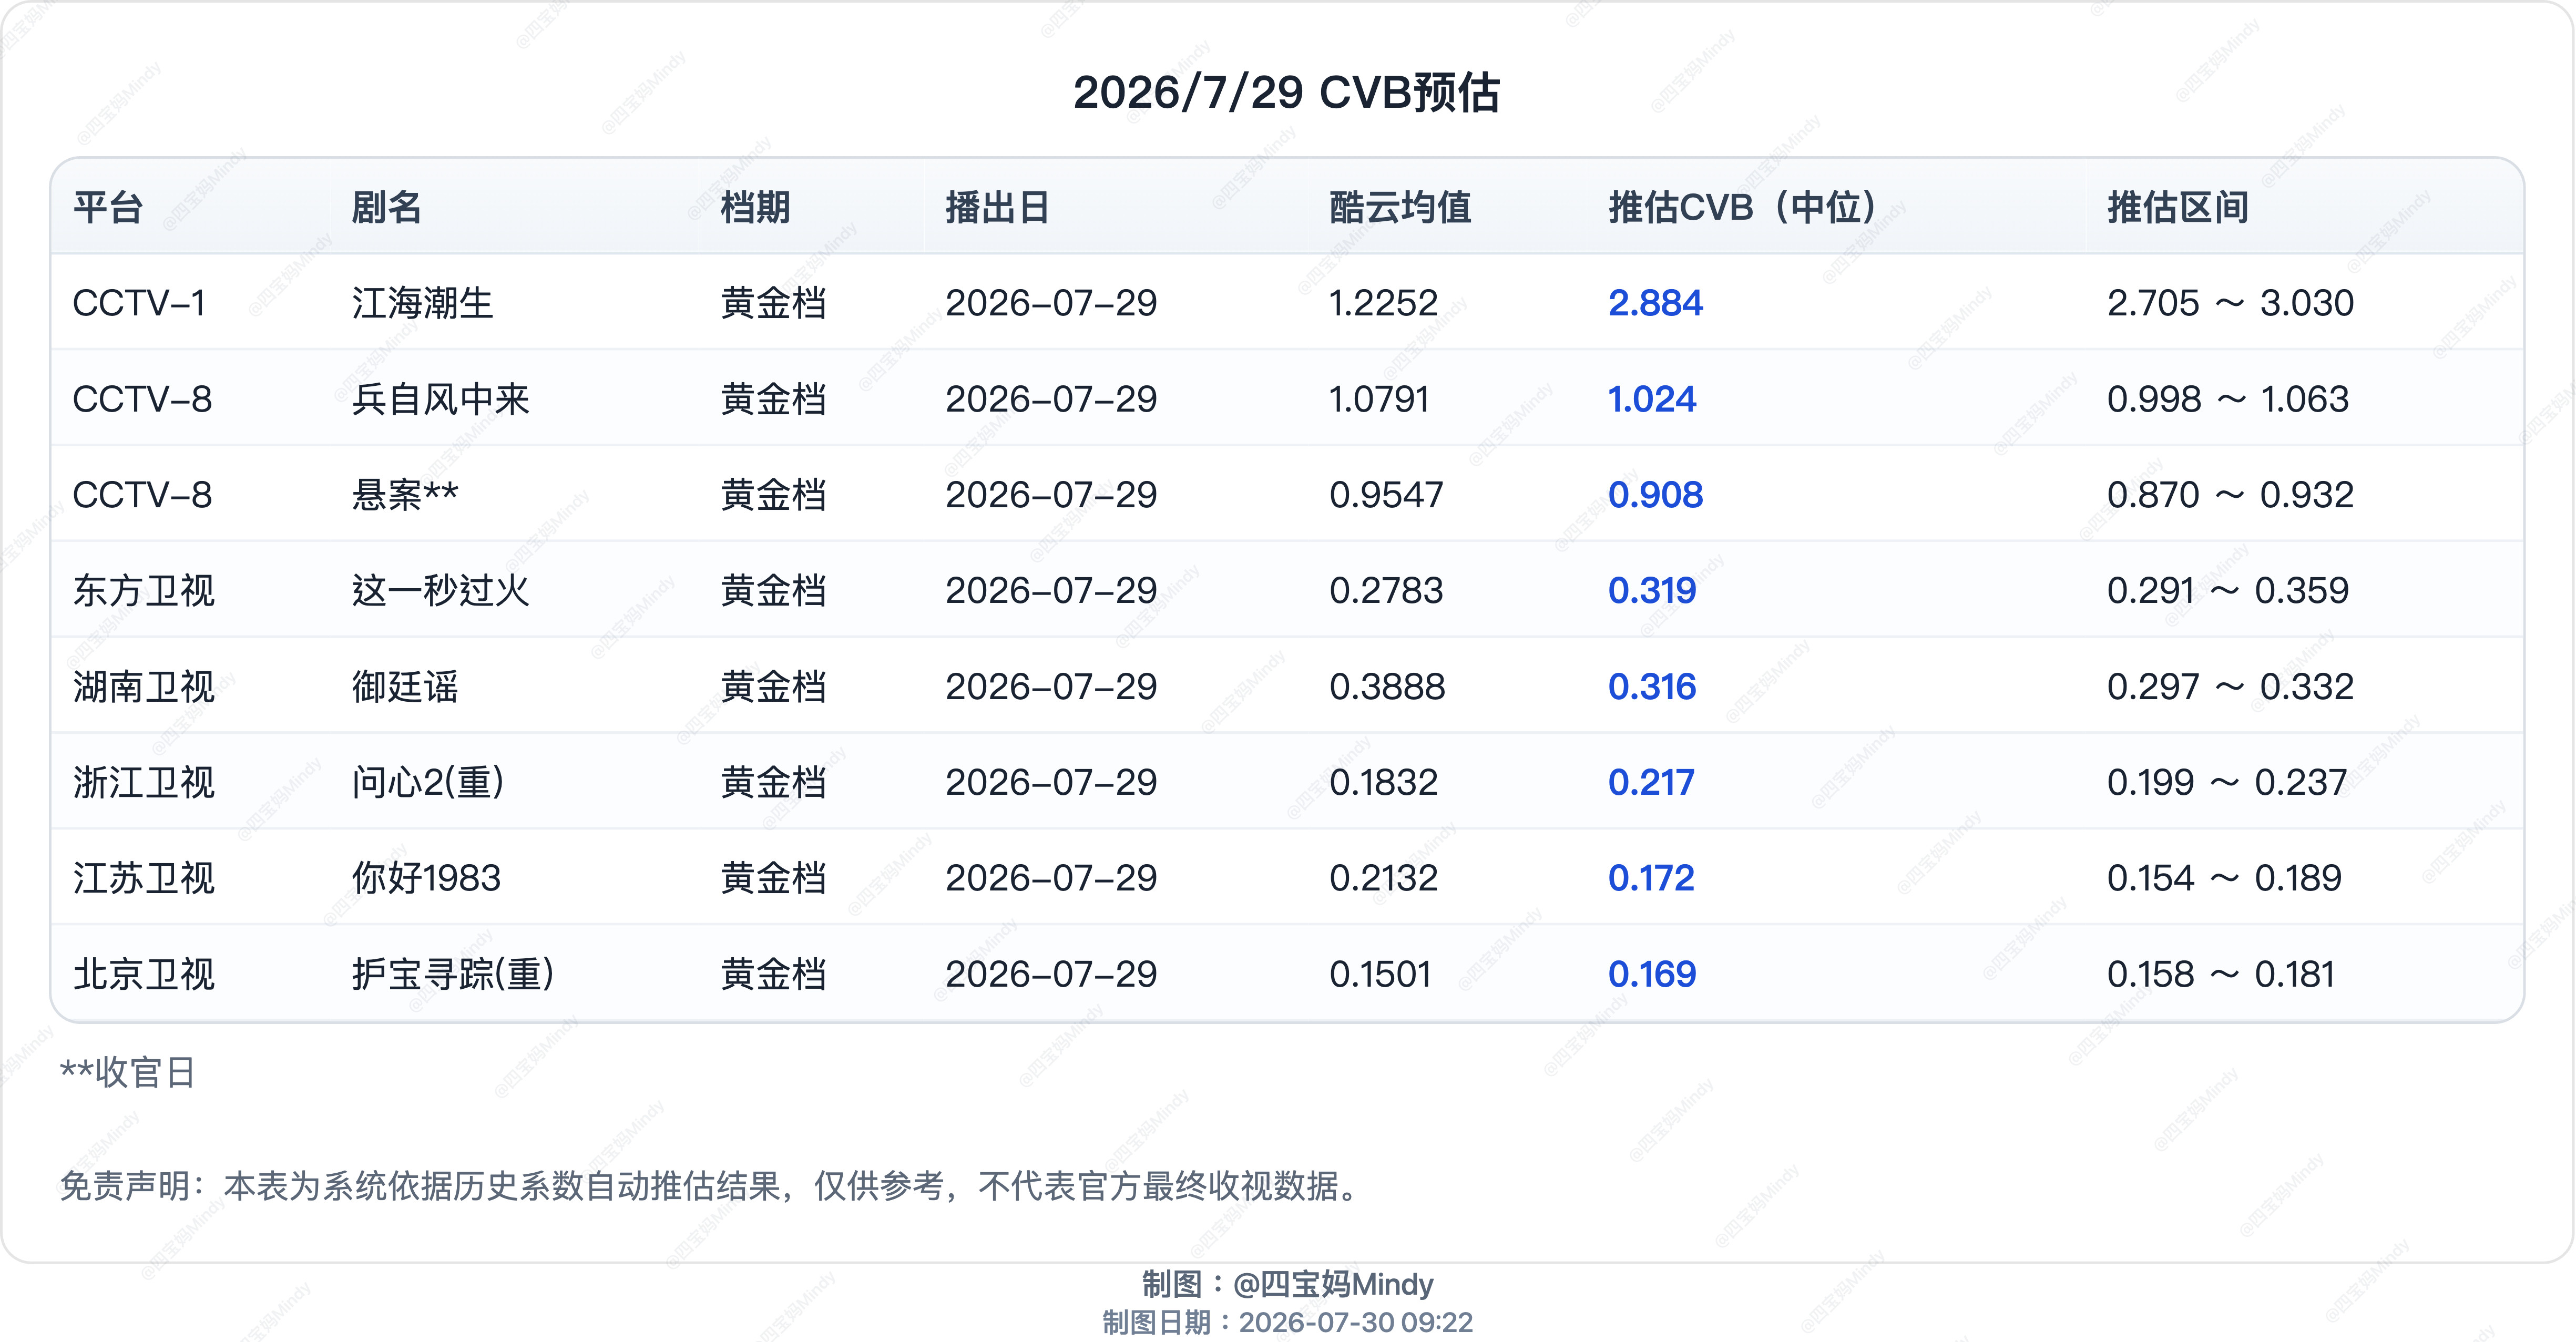The height and width of the screenshot is (1342, 2576).
Task: Click the value 0.2783
Action: [1386, 591]
